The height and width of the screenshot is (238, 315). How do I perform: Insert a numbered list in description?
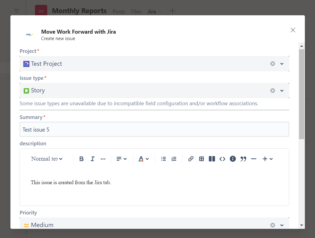coord(174,159)
